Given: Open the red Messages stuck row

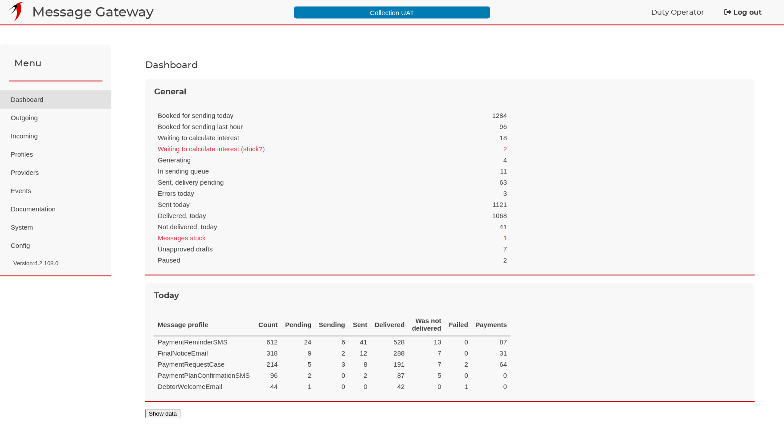Looking at the screenshot, I should click(x=332, y=238).
